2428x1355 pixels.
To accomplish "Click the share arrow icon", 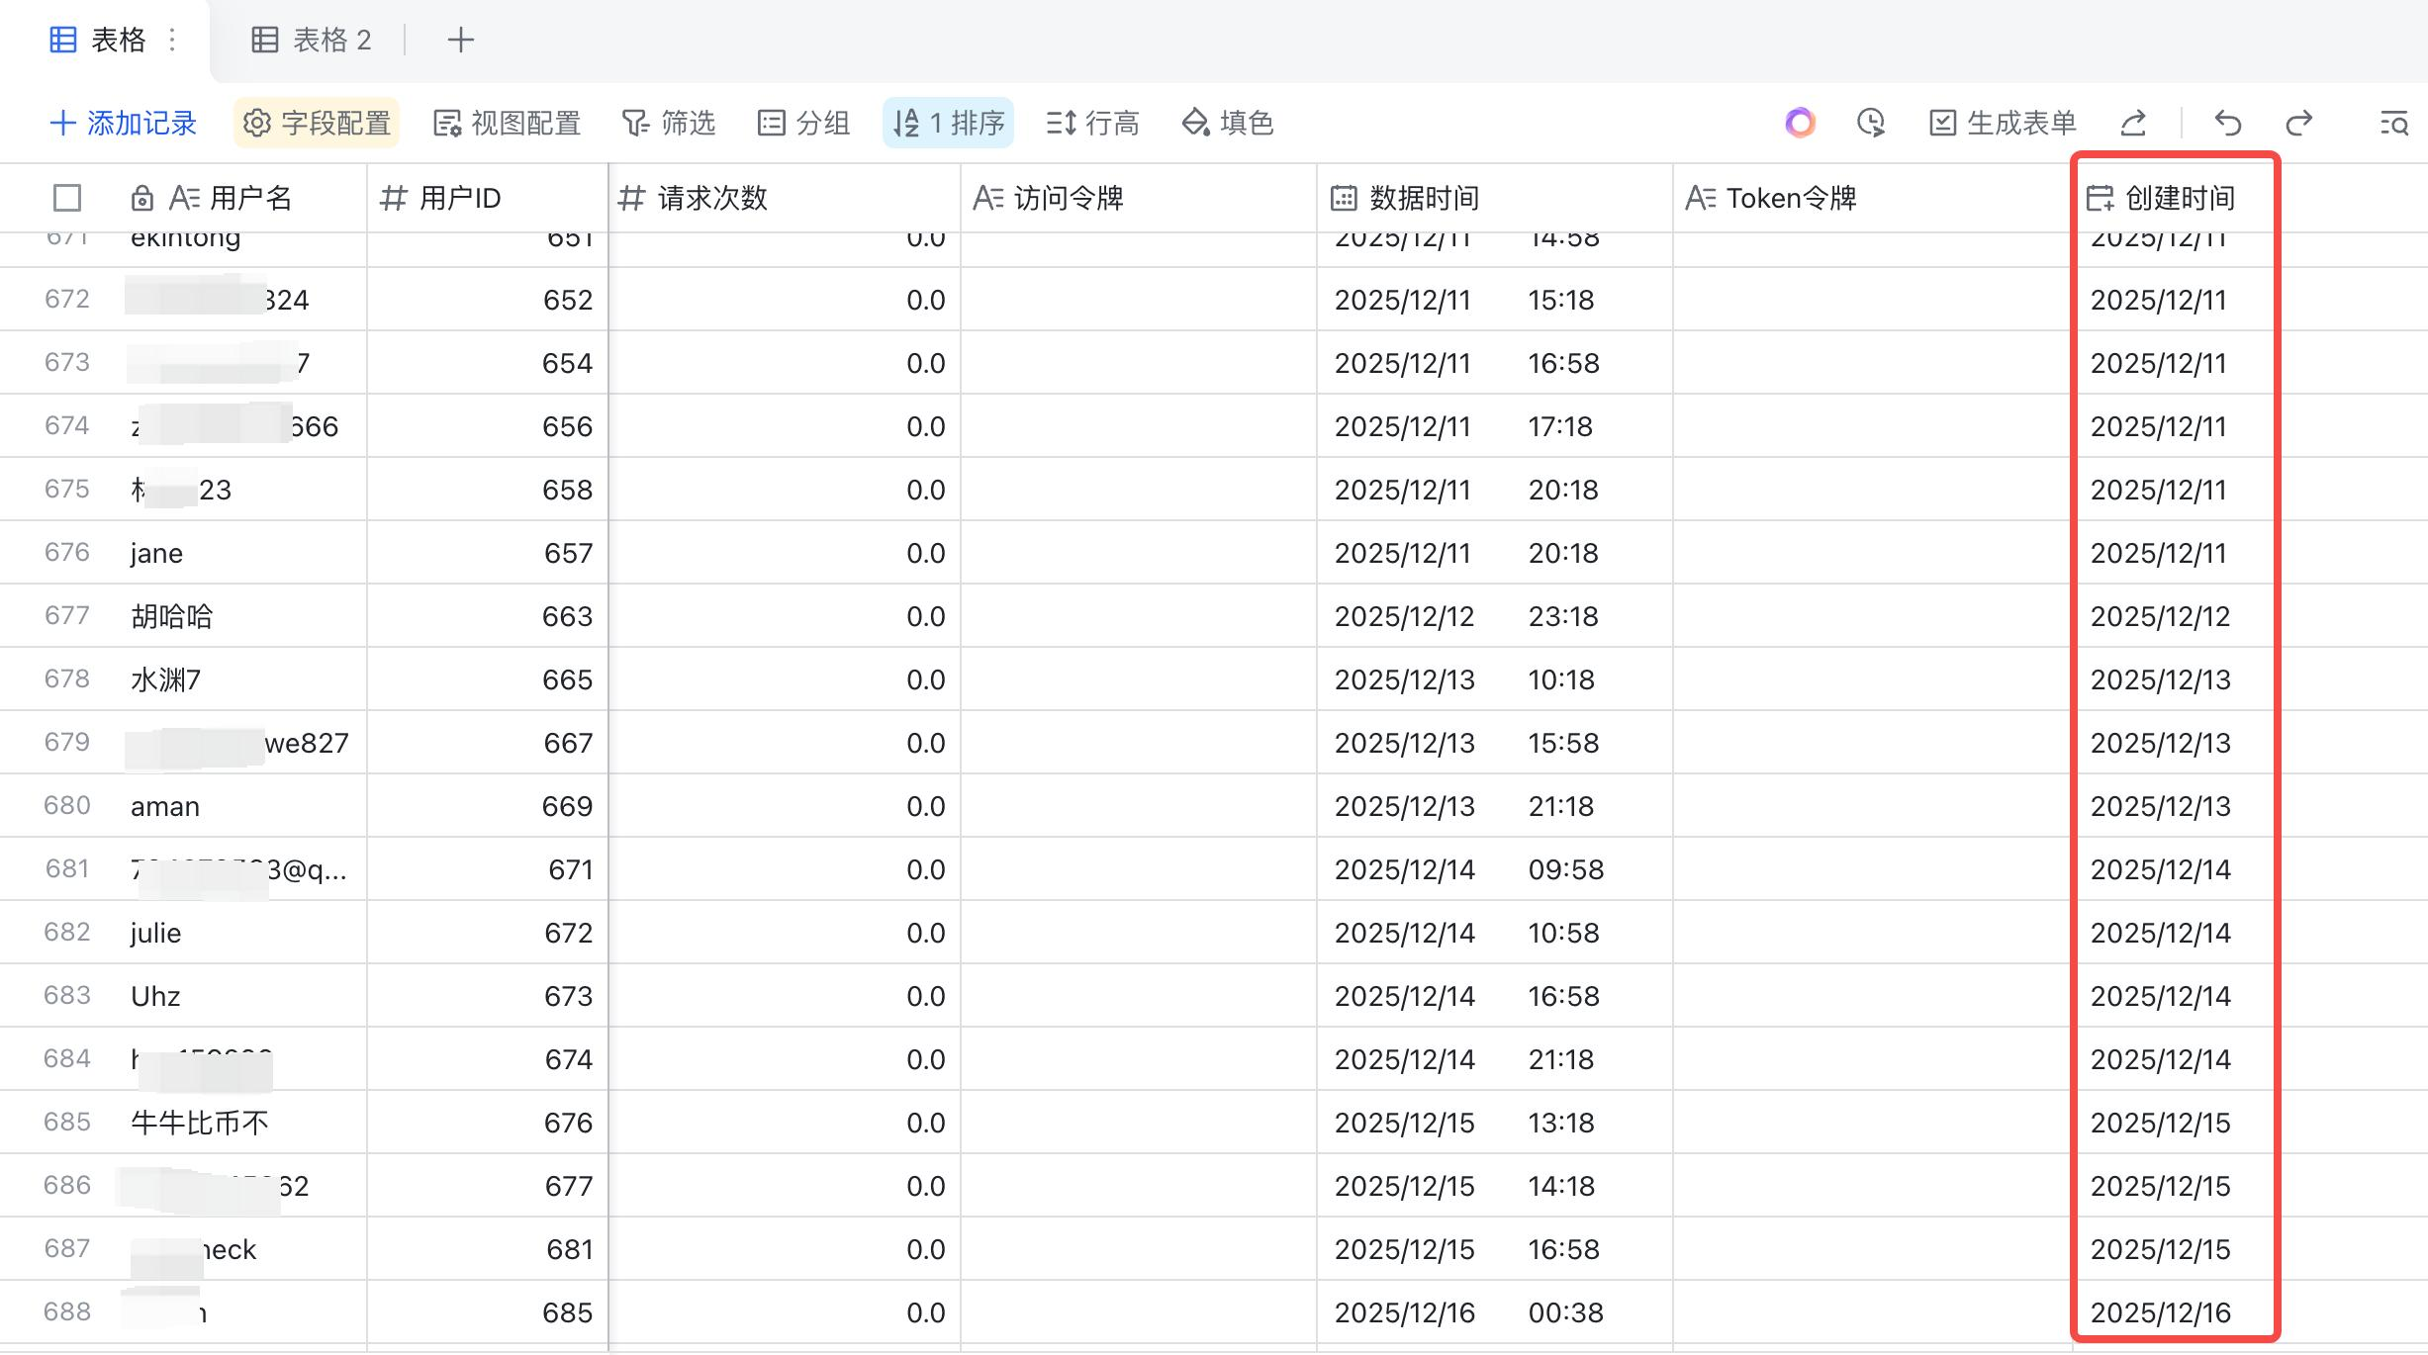I will pos(2133,123).
